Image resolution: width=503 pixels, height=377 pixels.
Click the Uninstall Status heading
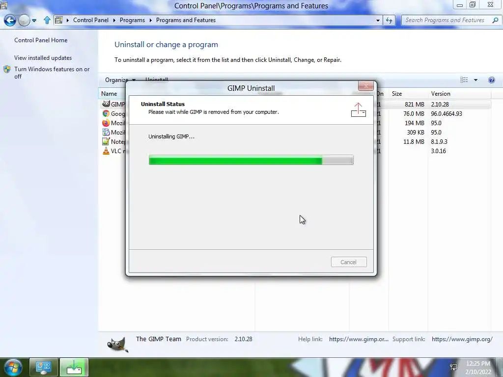click(x=163, y=104)
